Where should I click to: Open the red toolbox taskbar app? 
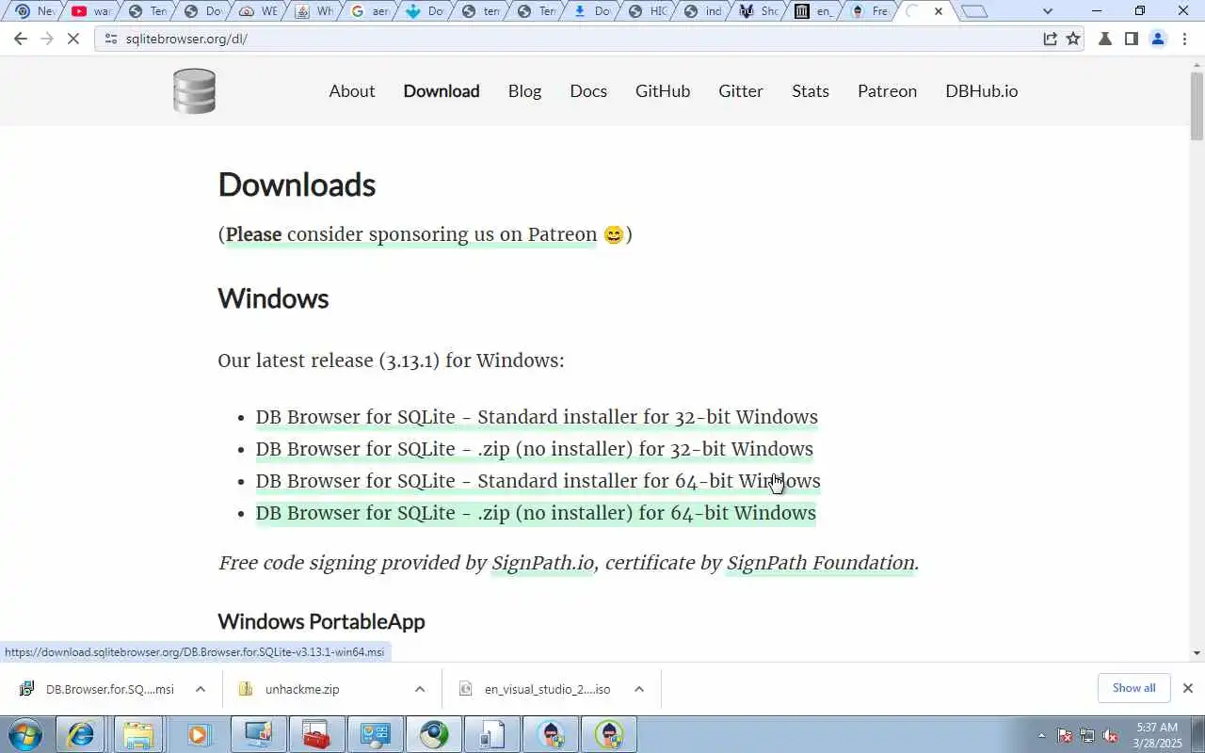click(315, 734)
